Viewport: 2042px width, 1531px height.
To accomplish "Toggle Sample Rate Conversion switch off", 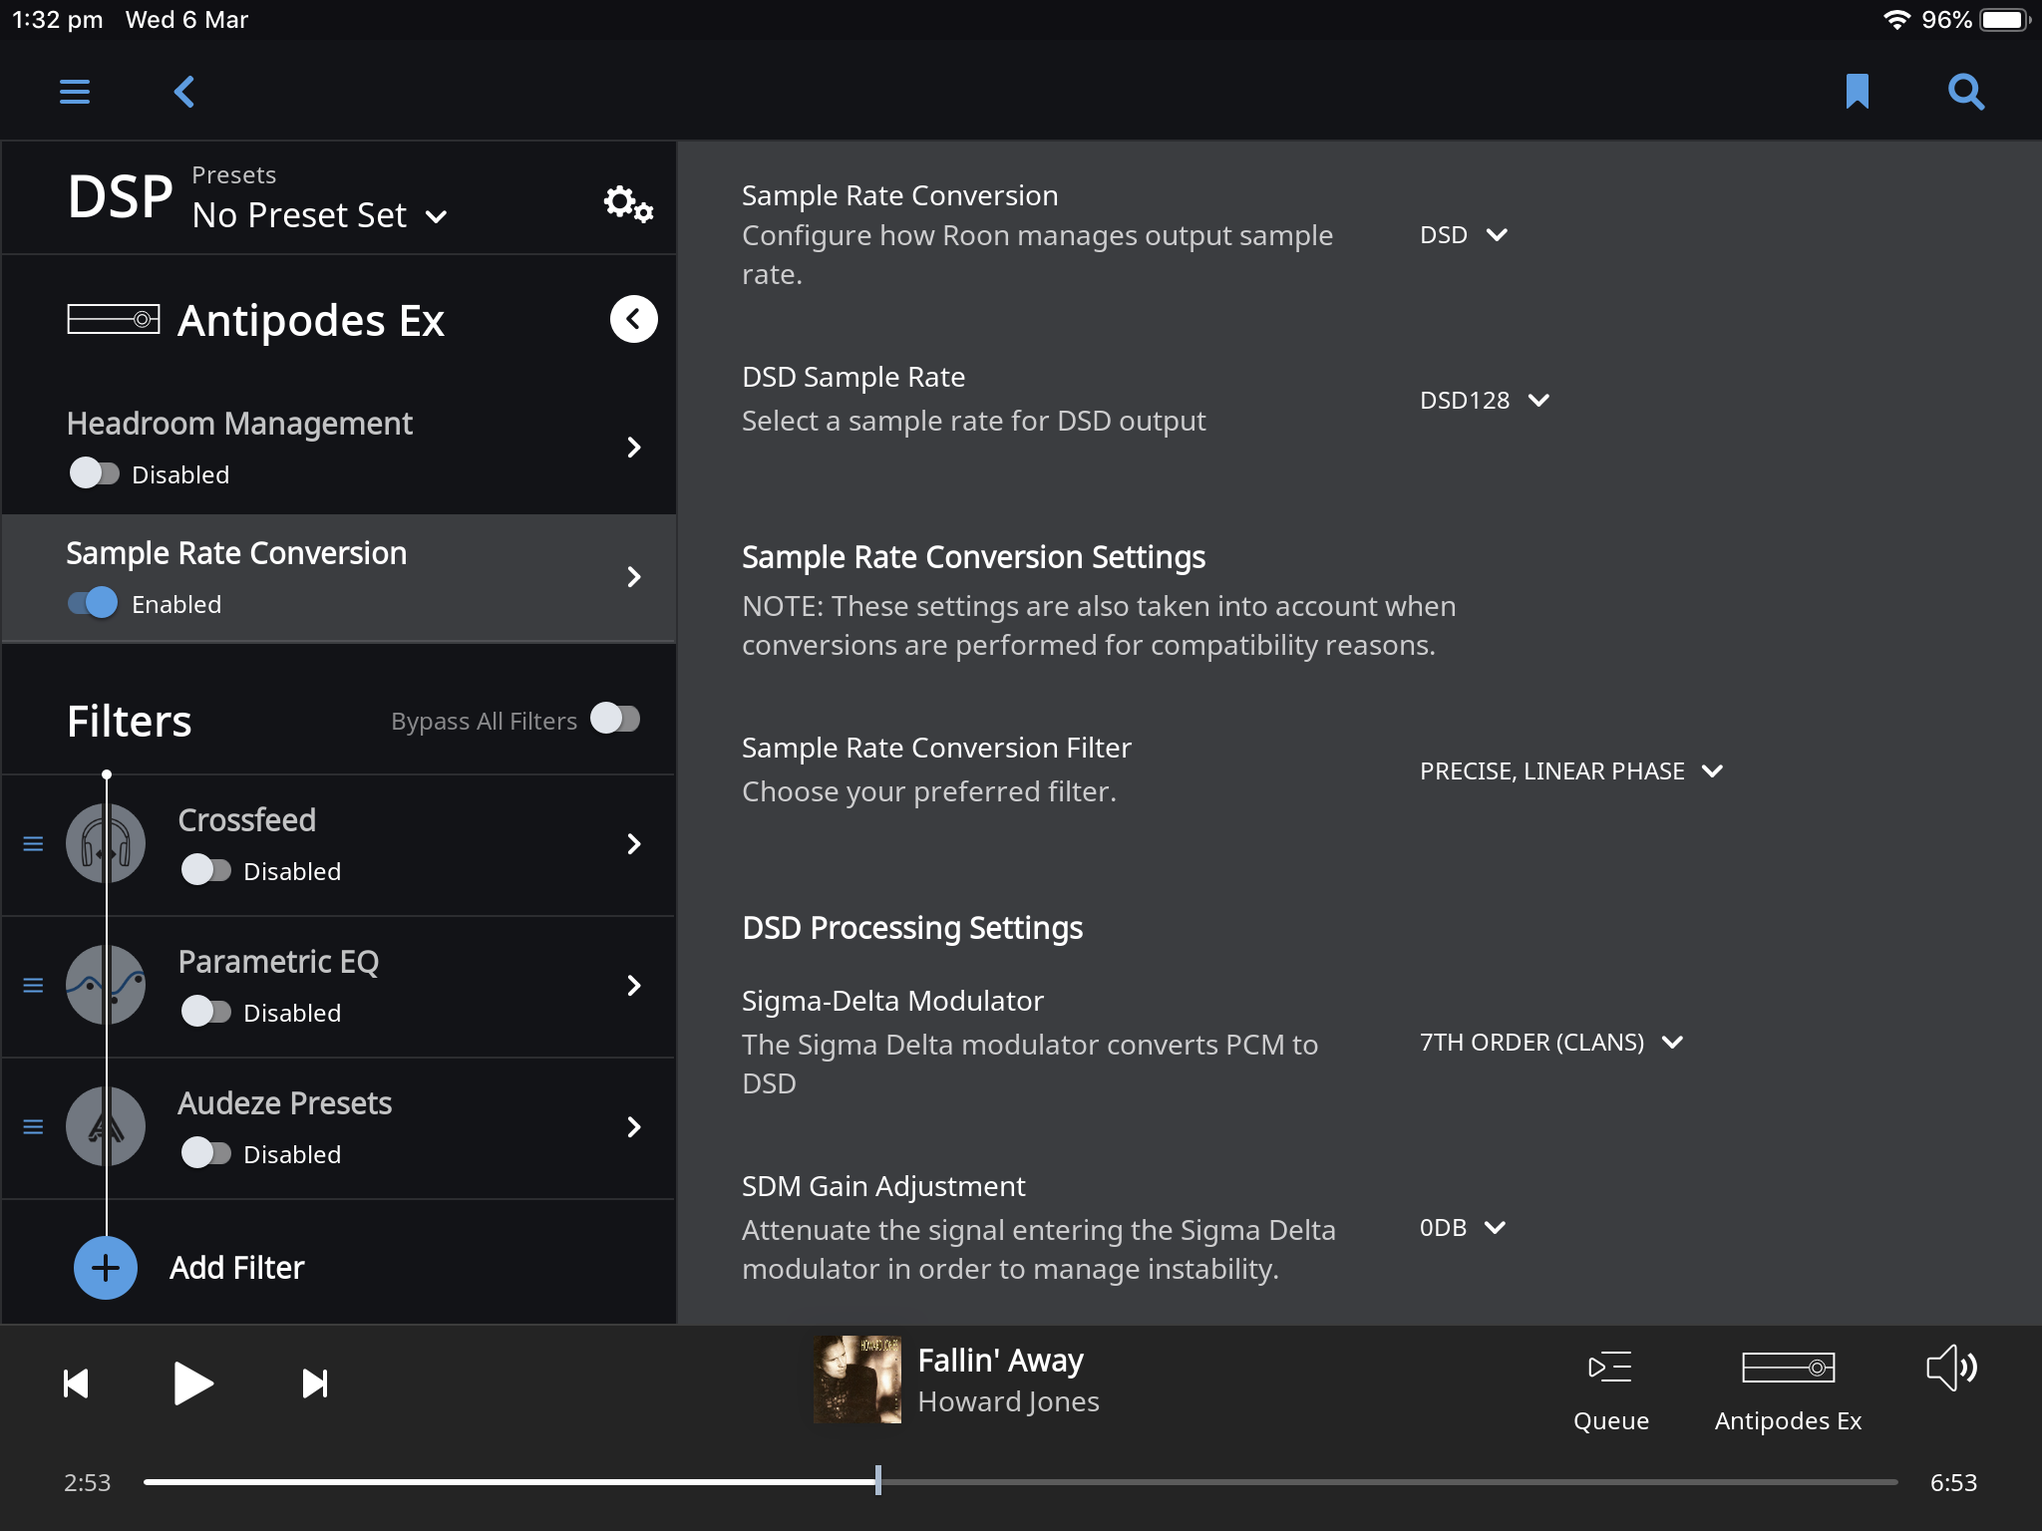I will tap(94, 603).
